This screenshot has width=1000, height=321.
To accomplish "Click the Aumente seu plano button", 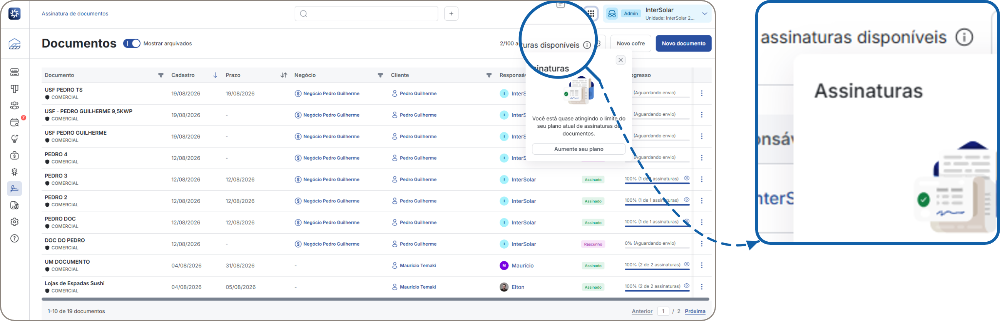I will pos(579,149).
